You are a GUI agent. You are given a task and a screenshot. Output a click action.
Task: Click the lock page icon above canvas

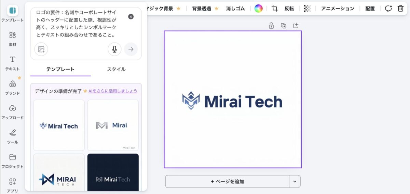coord(271,26)
